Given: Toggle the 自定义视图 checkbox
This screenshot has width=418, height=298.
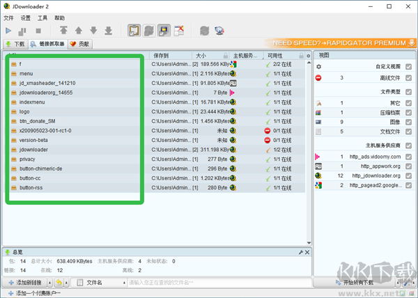Looking at the screenshot, I should pos(408,67).
